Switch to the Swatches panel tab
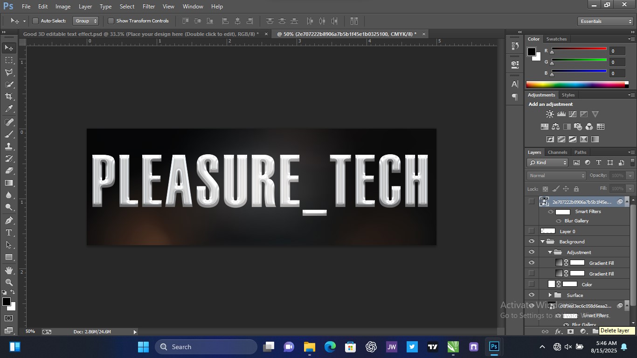This screenshot has width=637, height=358. click(x=556, y=39)
